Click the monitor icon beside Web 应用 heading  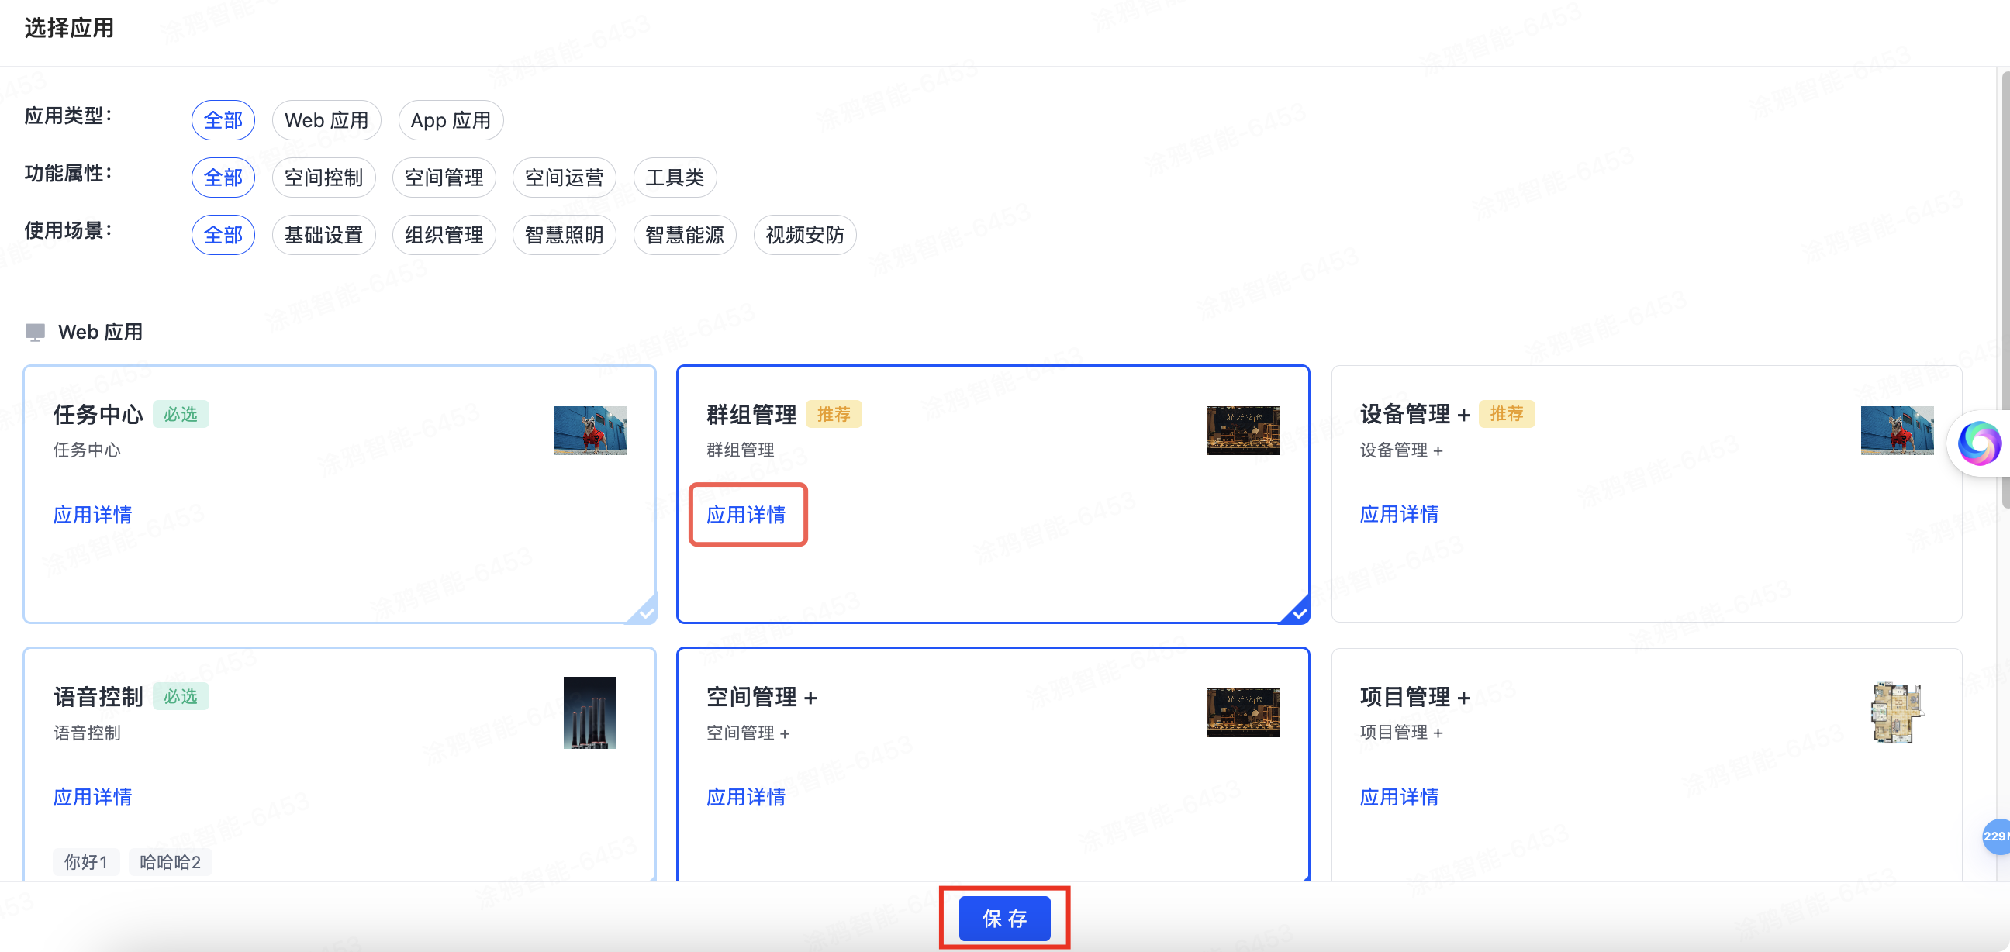[34, 331]
